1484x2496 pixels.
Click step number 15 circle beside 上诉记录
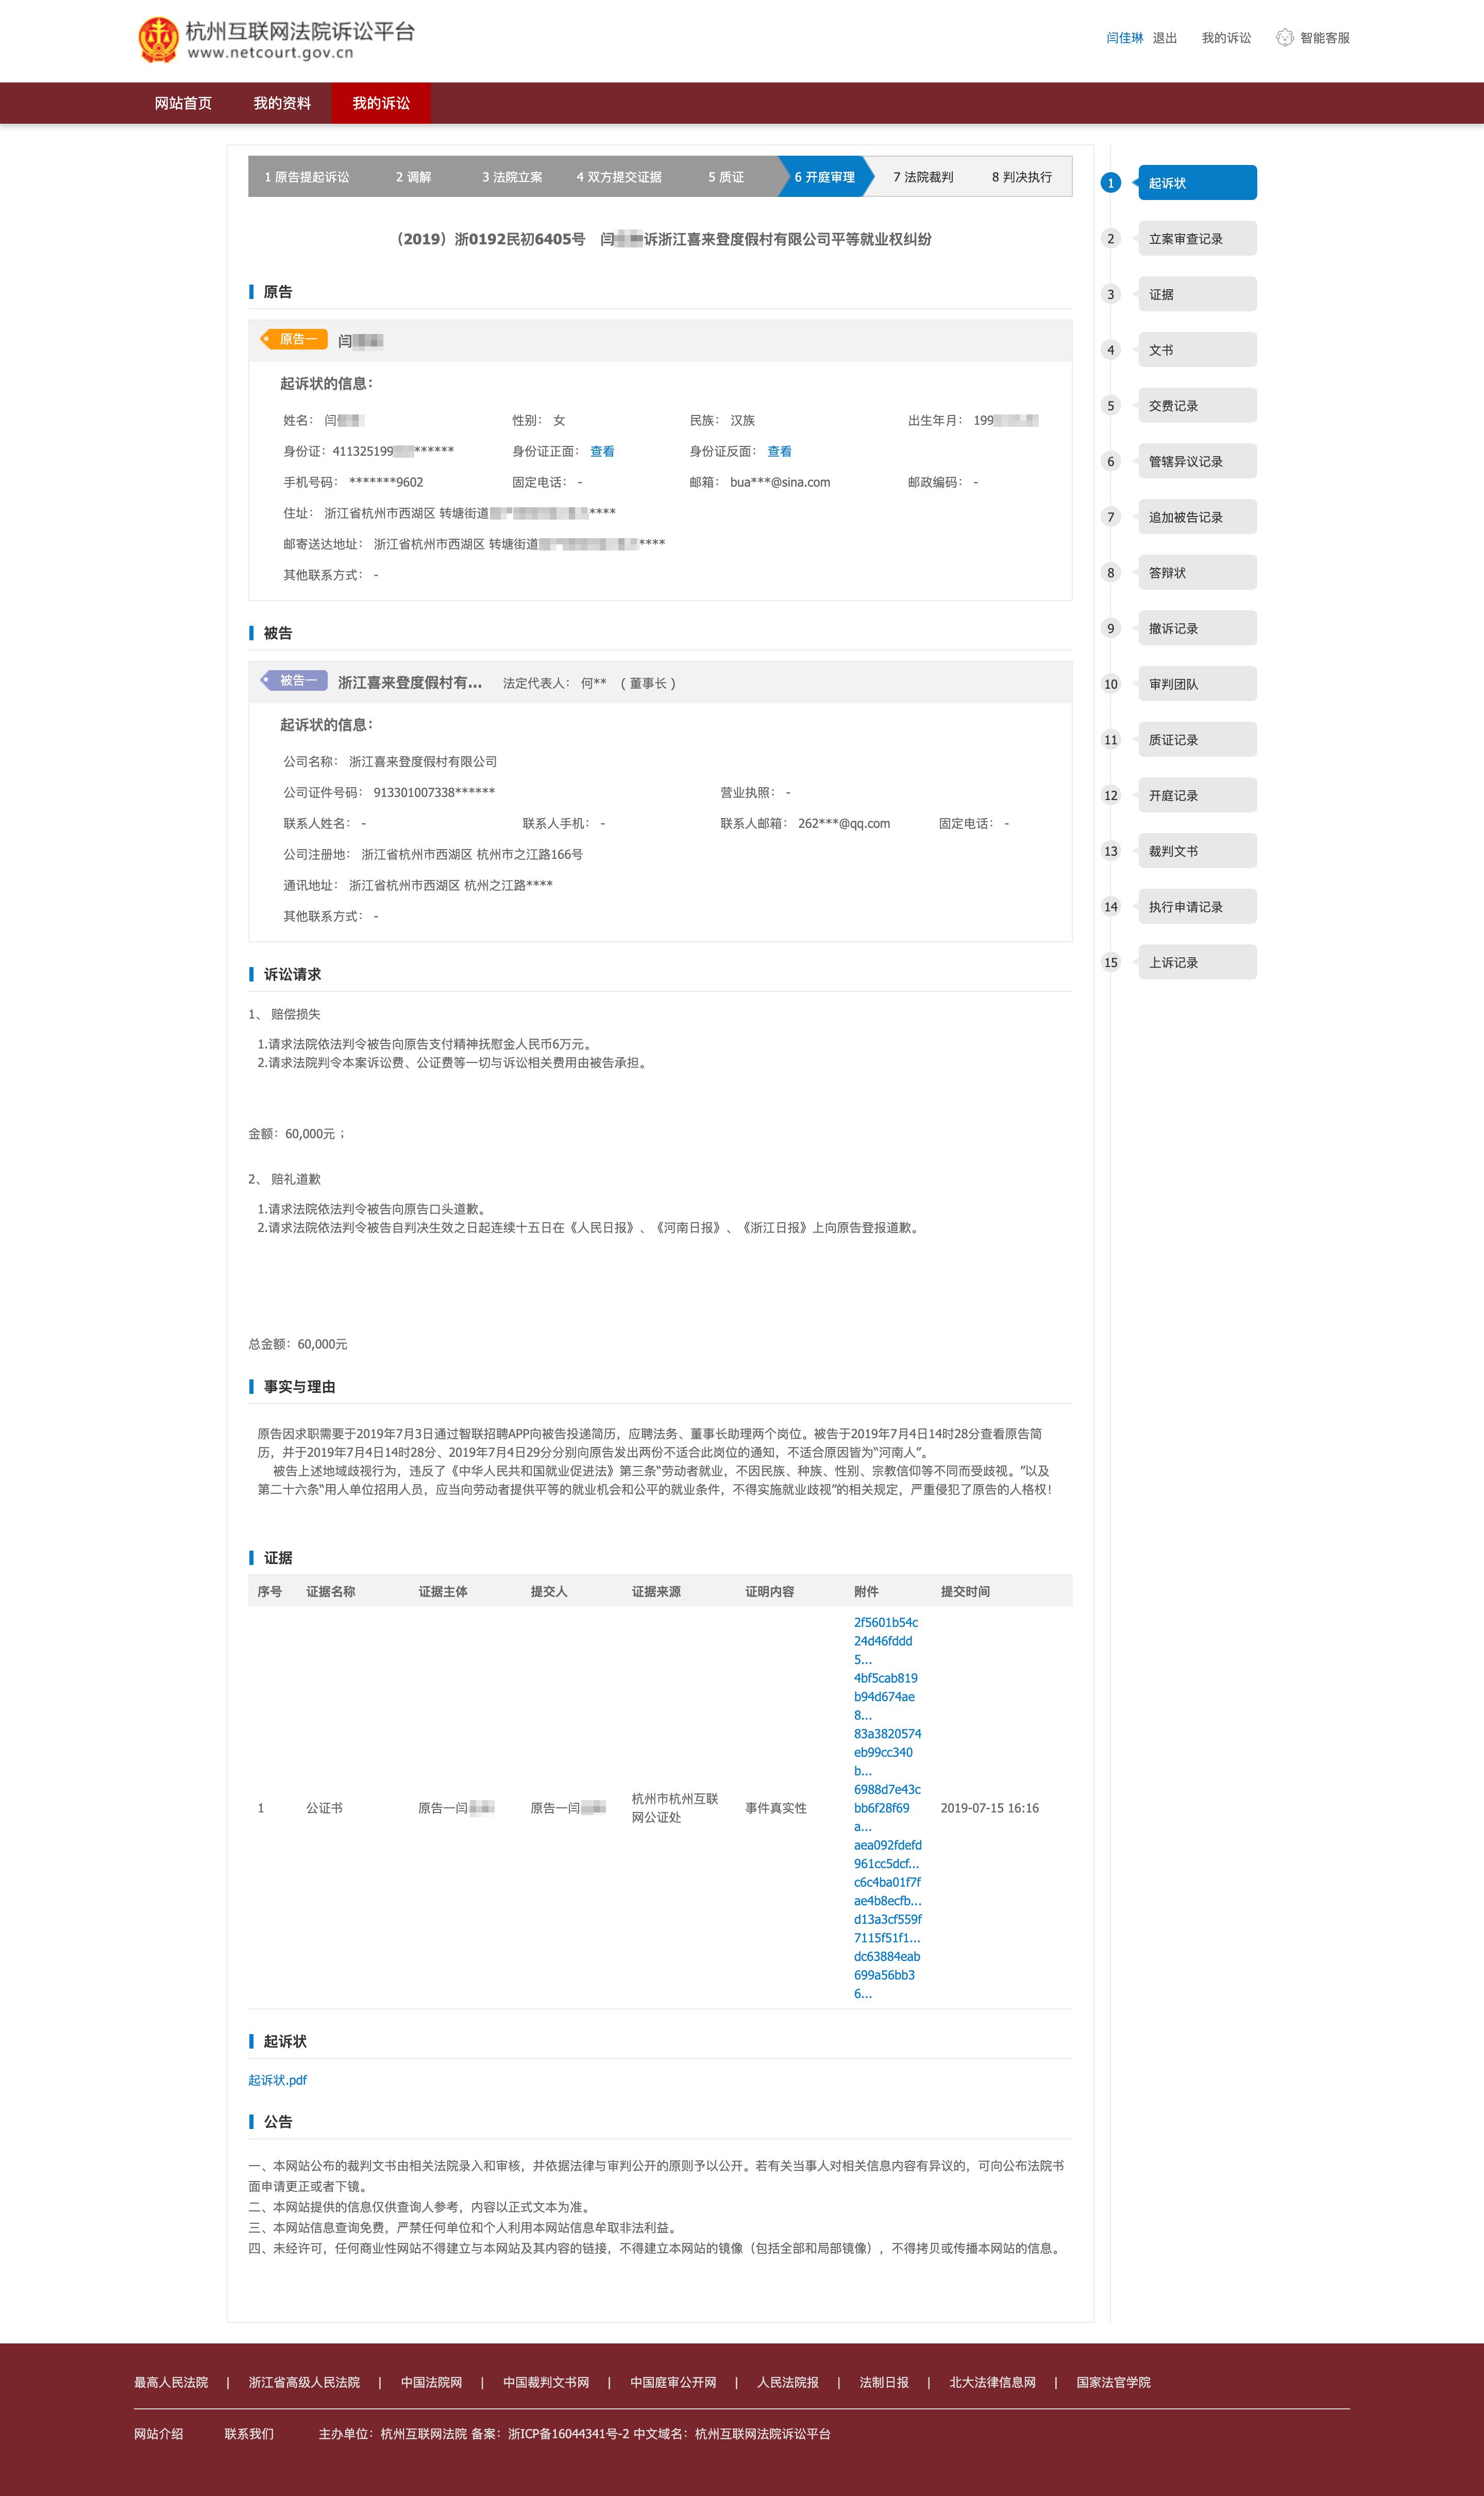coord(1110,962)
